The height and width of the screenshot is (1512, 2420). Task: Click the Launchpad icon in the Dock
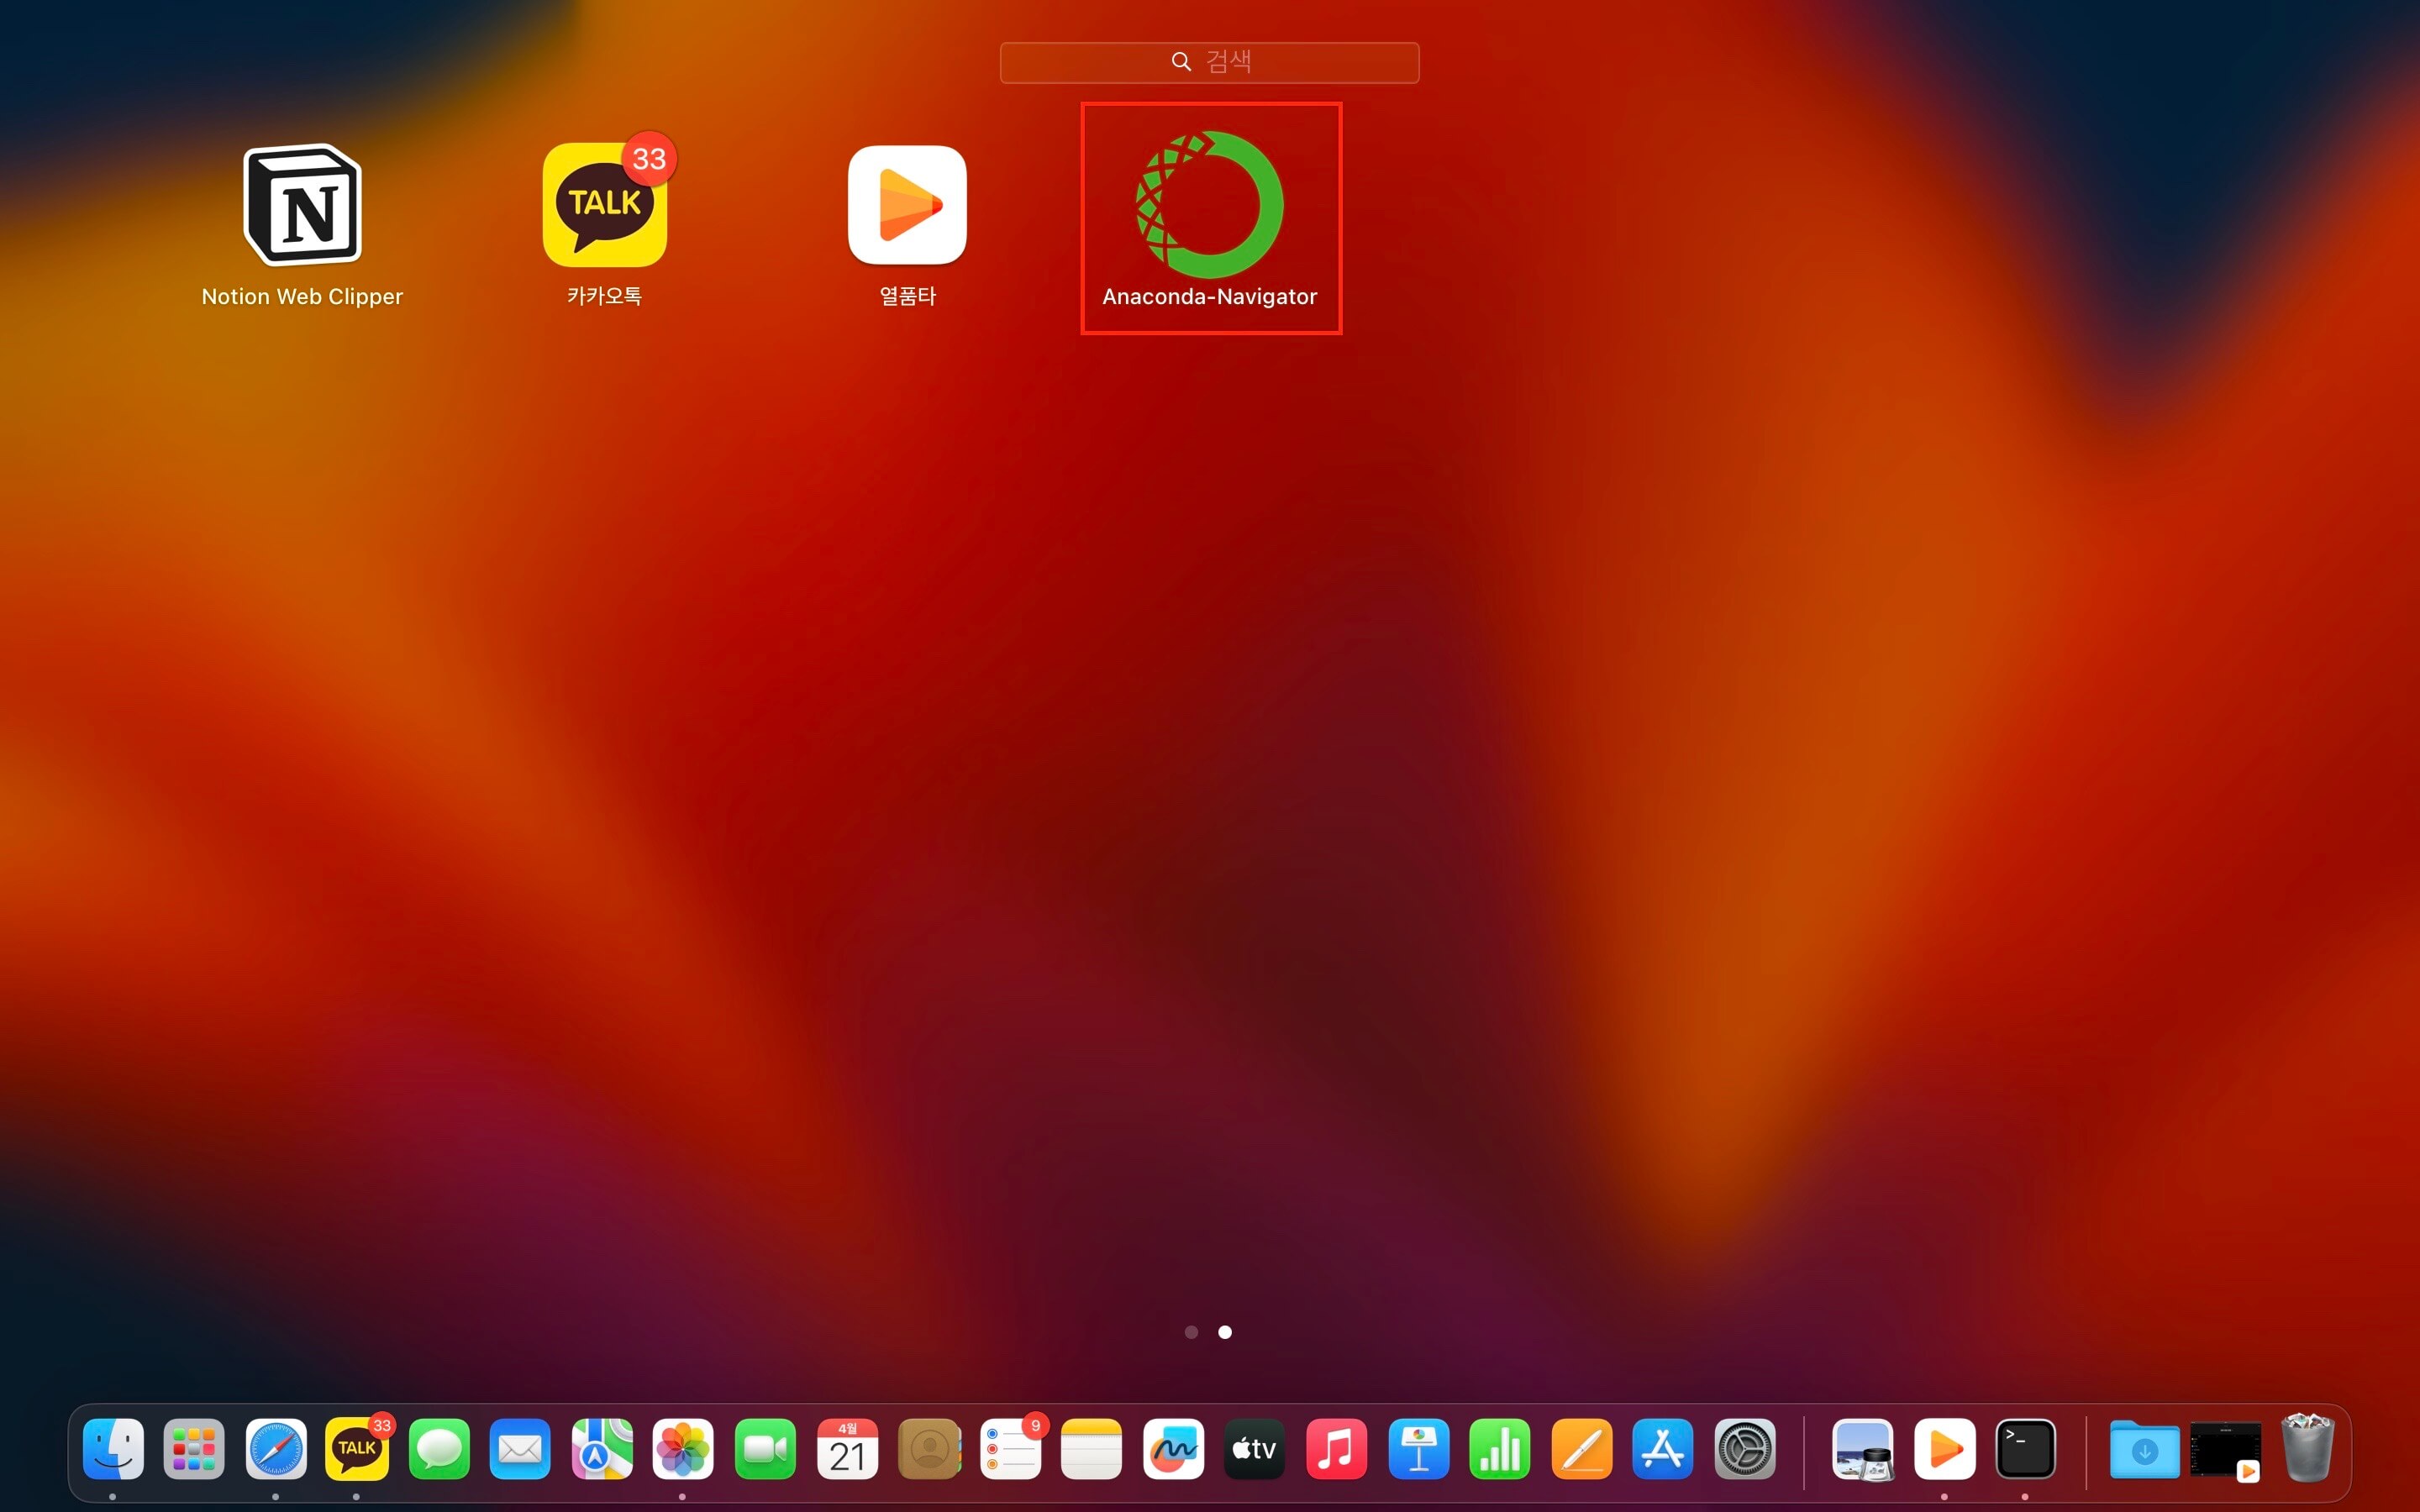[x=194, y=1448]
